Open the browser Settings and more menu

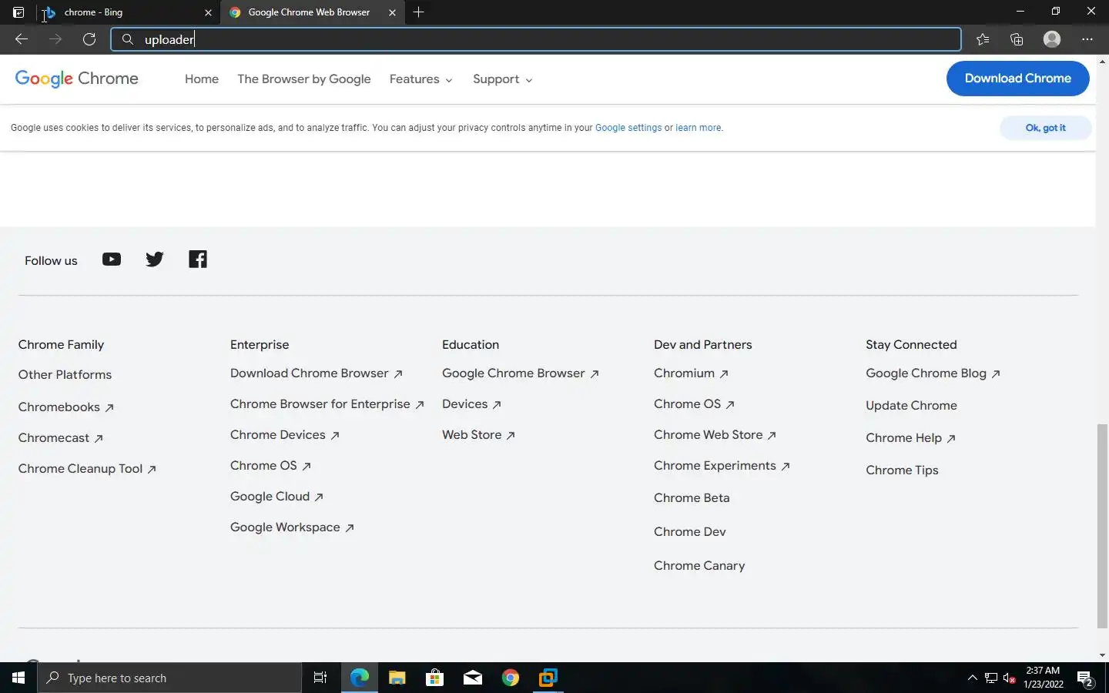[x=1087, y=39]
